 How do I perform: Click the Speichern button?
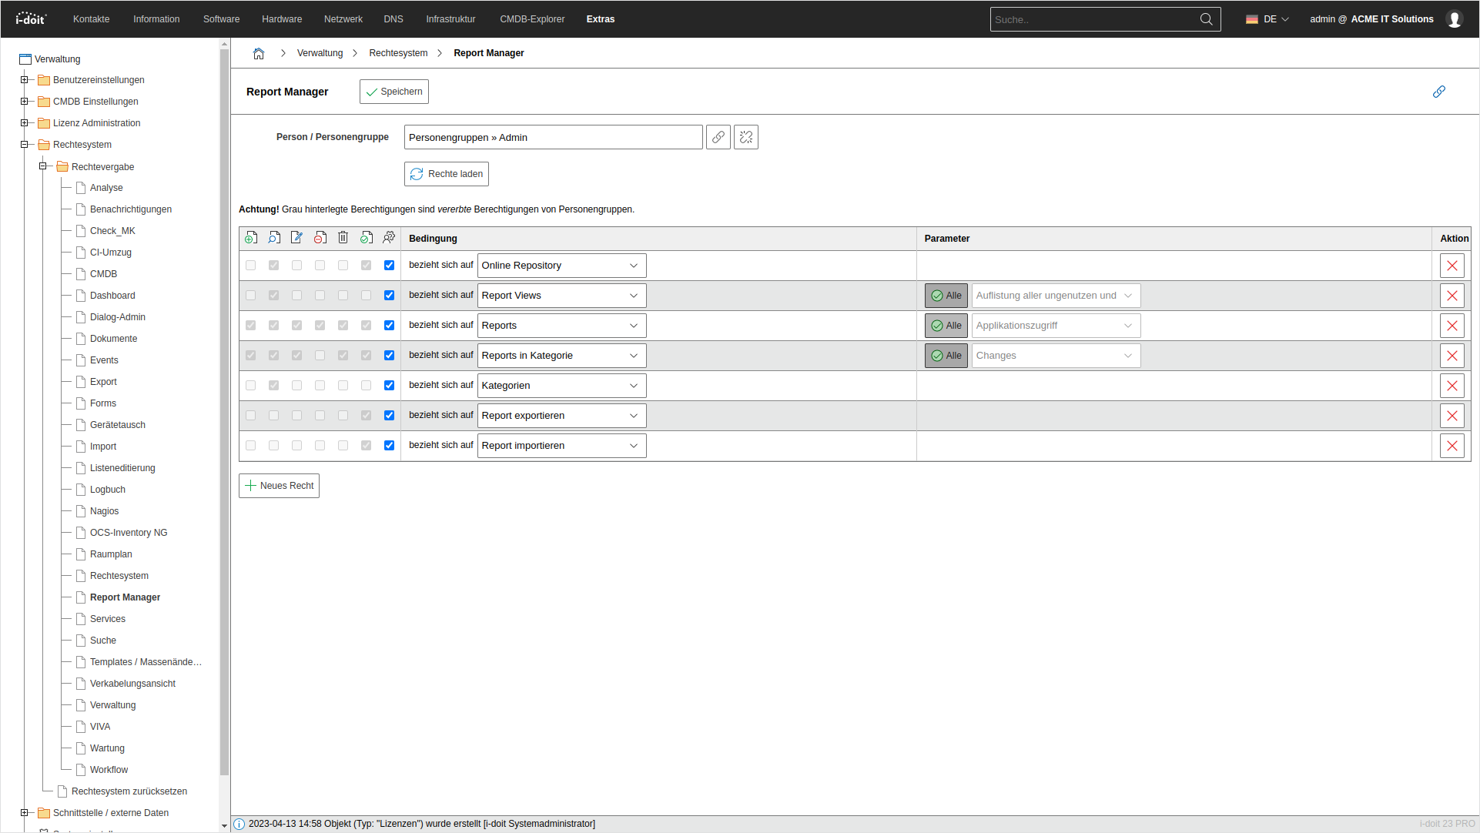(x=394, y=92)
